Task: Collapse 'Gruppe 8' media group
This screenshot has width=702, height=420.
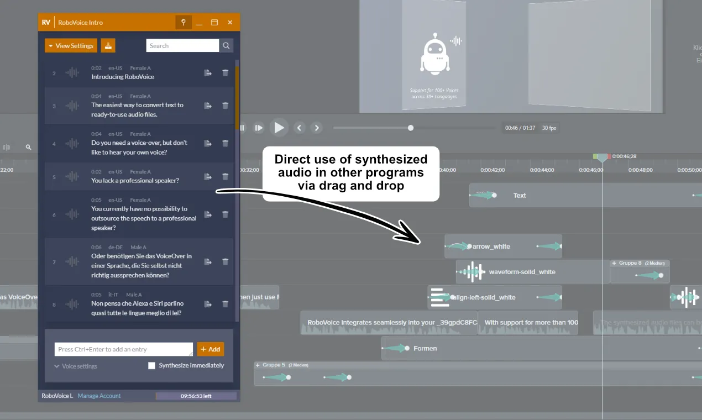Action: click(615, 262)
